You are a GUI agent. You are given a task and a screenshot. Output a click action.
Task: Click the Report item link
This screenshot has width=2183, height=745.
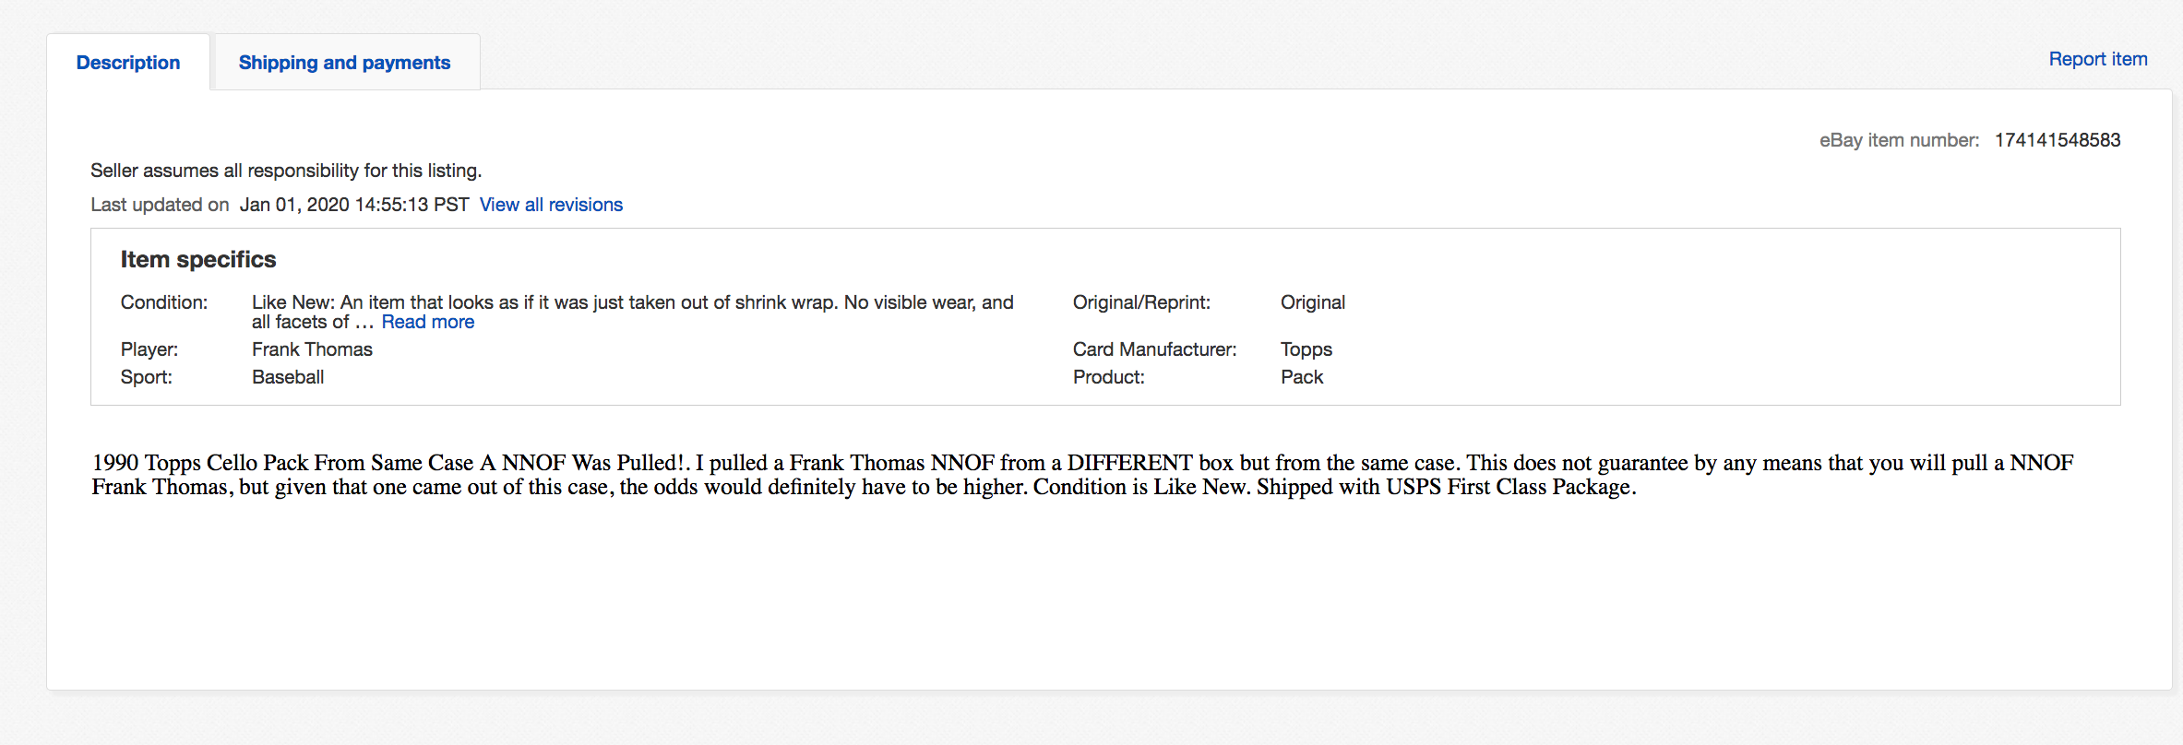[x=2097, y=59]
